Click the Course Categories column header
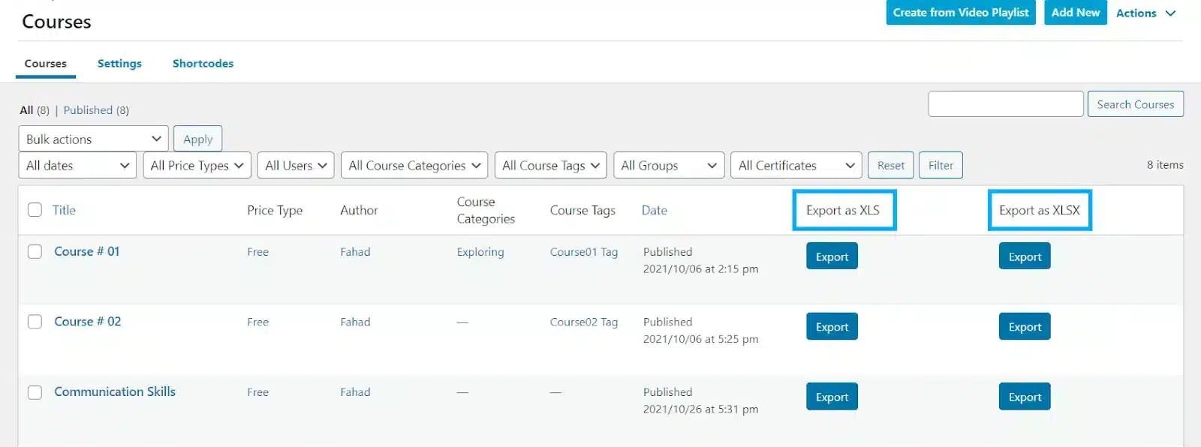Viewport: 1201px width, 447px height. [486, 211]
